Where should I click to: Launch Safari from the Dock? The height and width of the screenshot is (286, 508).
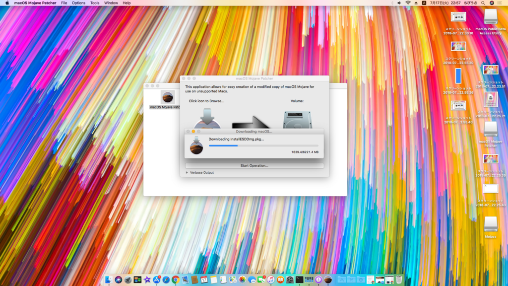(x=166, y=280)
